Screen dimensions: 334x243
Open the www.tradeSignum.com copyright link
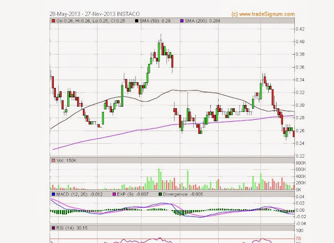pyautogui.click(x=263, y=14)
